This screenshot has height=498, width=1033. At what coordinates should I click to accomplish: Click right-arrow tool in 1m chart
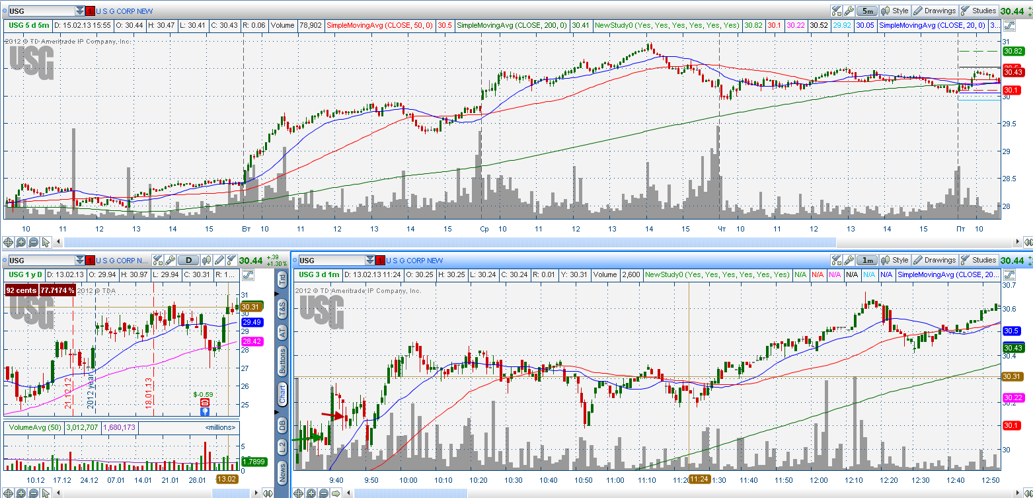point(336,493)
